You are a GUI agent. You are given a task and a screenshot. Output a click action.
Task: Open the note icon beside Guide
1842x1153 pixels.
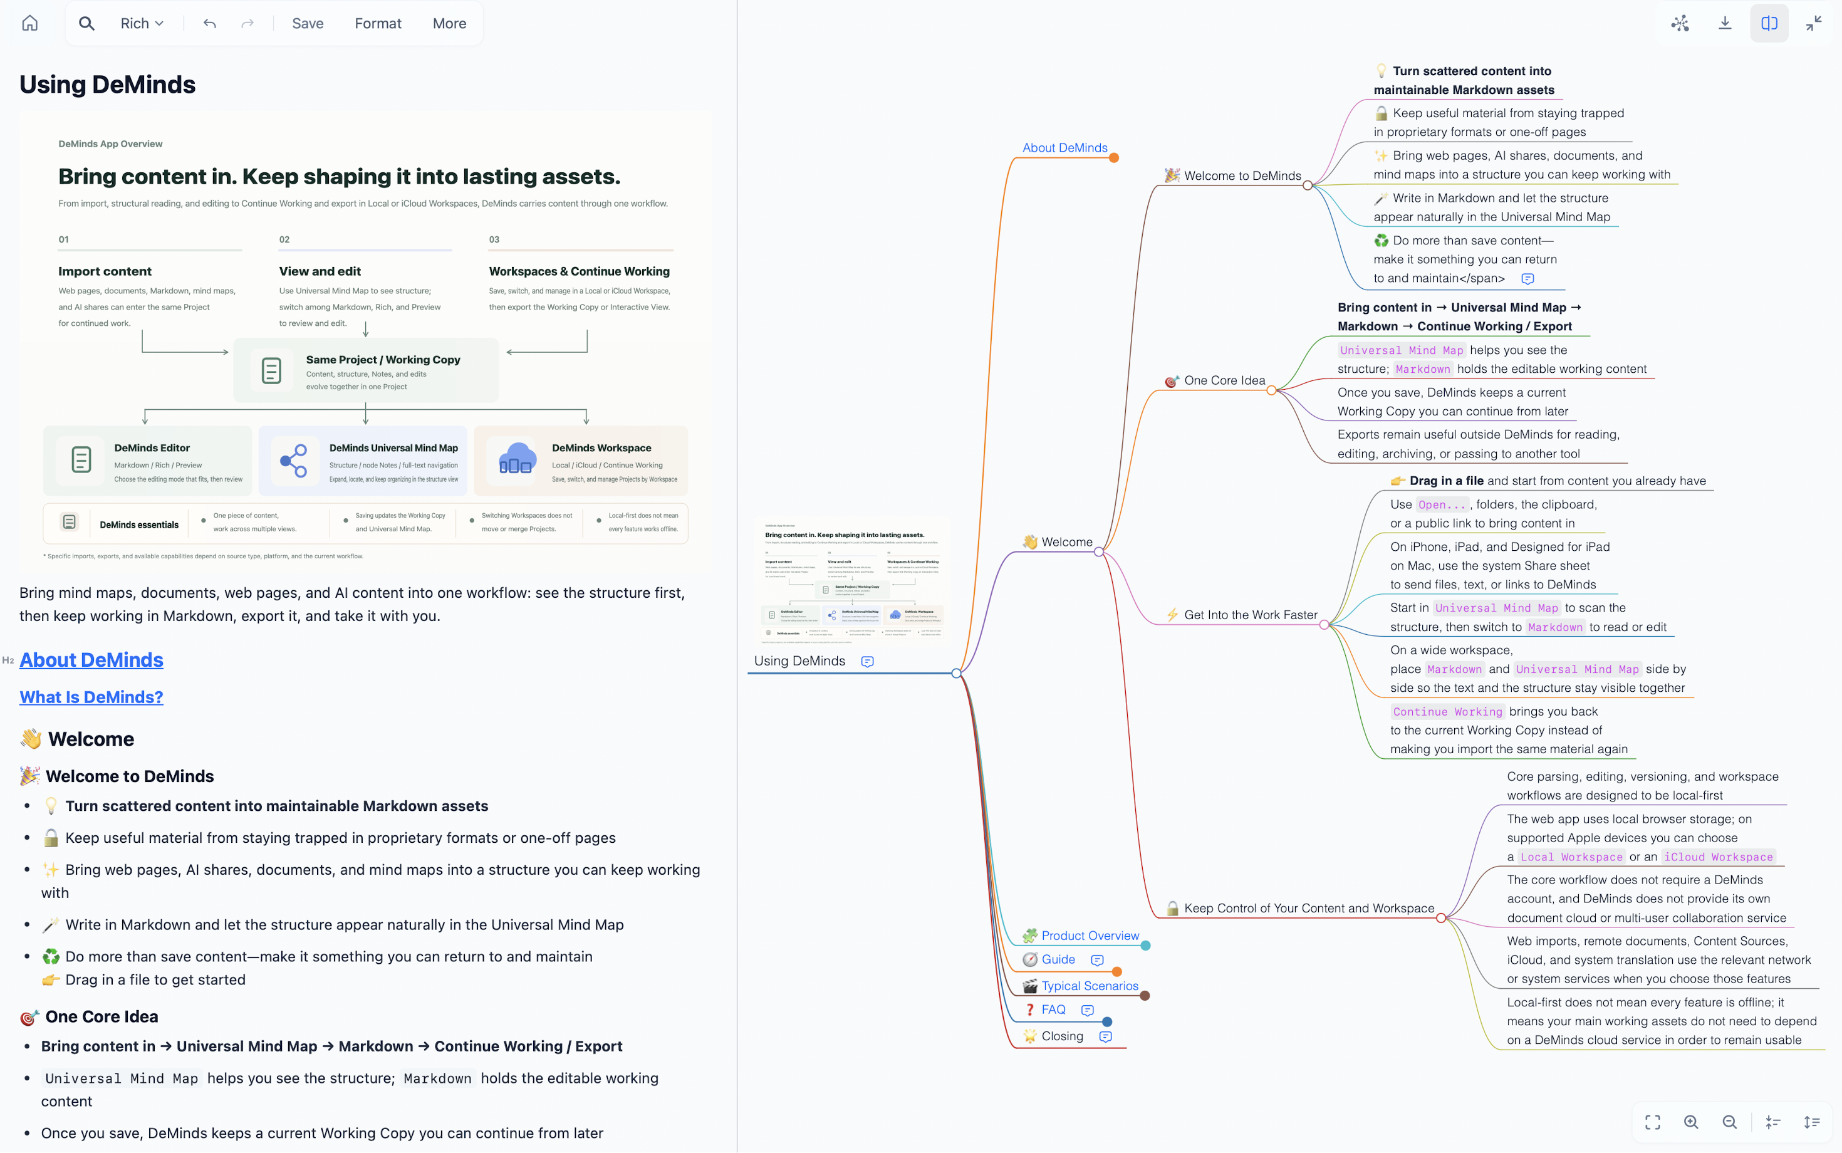click(1097, 960)
